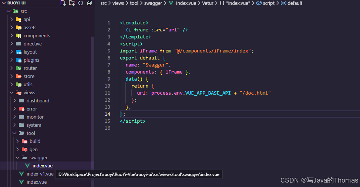The height and width of the screenshot is (187, 360).
Task: Expand the api folder chevron
Action: pos(11,20)
